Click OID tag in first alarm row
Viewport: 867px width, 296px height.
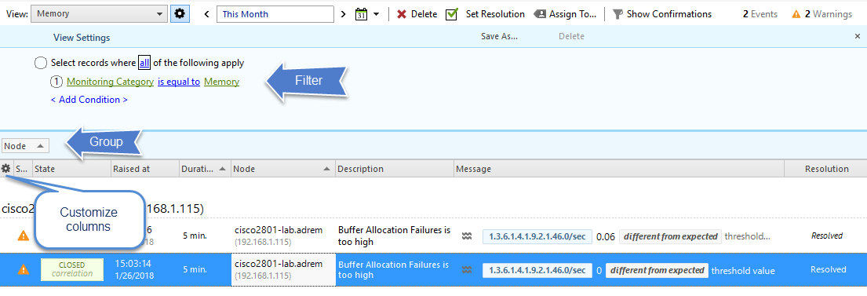[537, 236]
